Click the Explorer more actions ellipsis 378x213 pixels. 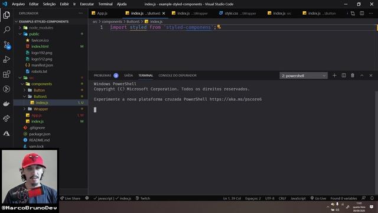pyautogui.click(x=80, y=13)
